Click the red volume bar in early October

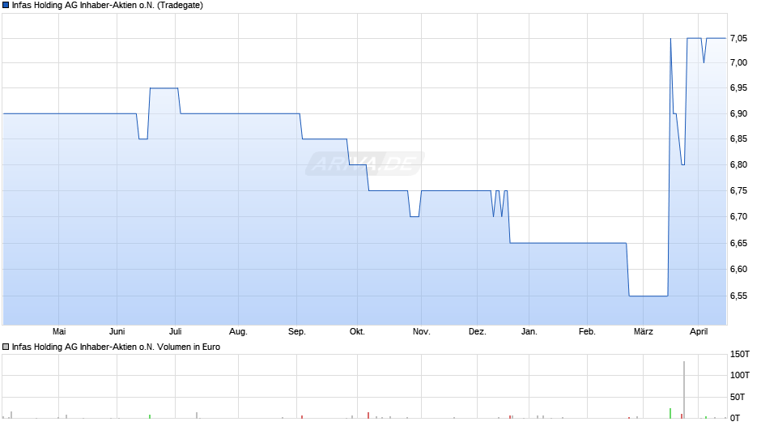coord(368,415)
